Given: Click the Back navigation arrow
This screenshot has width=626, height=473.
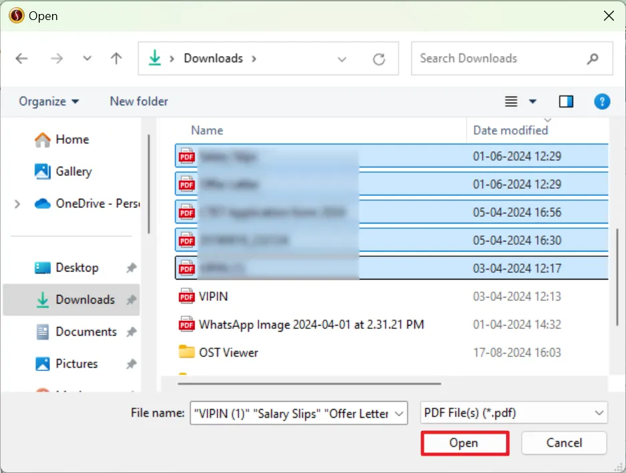Looking at the screenshot, I should (x=22, y=59).
